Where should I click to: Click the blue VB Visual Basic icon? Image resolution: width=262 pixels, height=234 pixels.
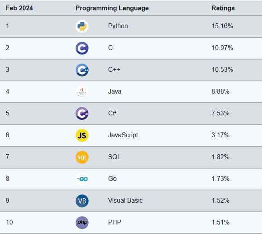82,201
